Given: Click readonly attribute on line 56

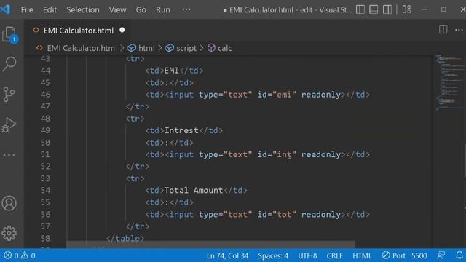Looking at the screenshot, I should [321, 214].
